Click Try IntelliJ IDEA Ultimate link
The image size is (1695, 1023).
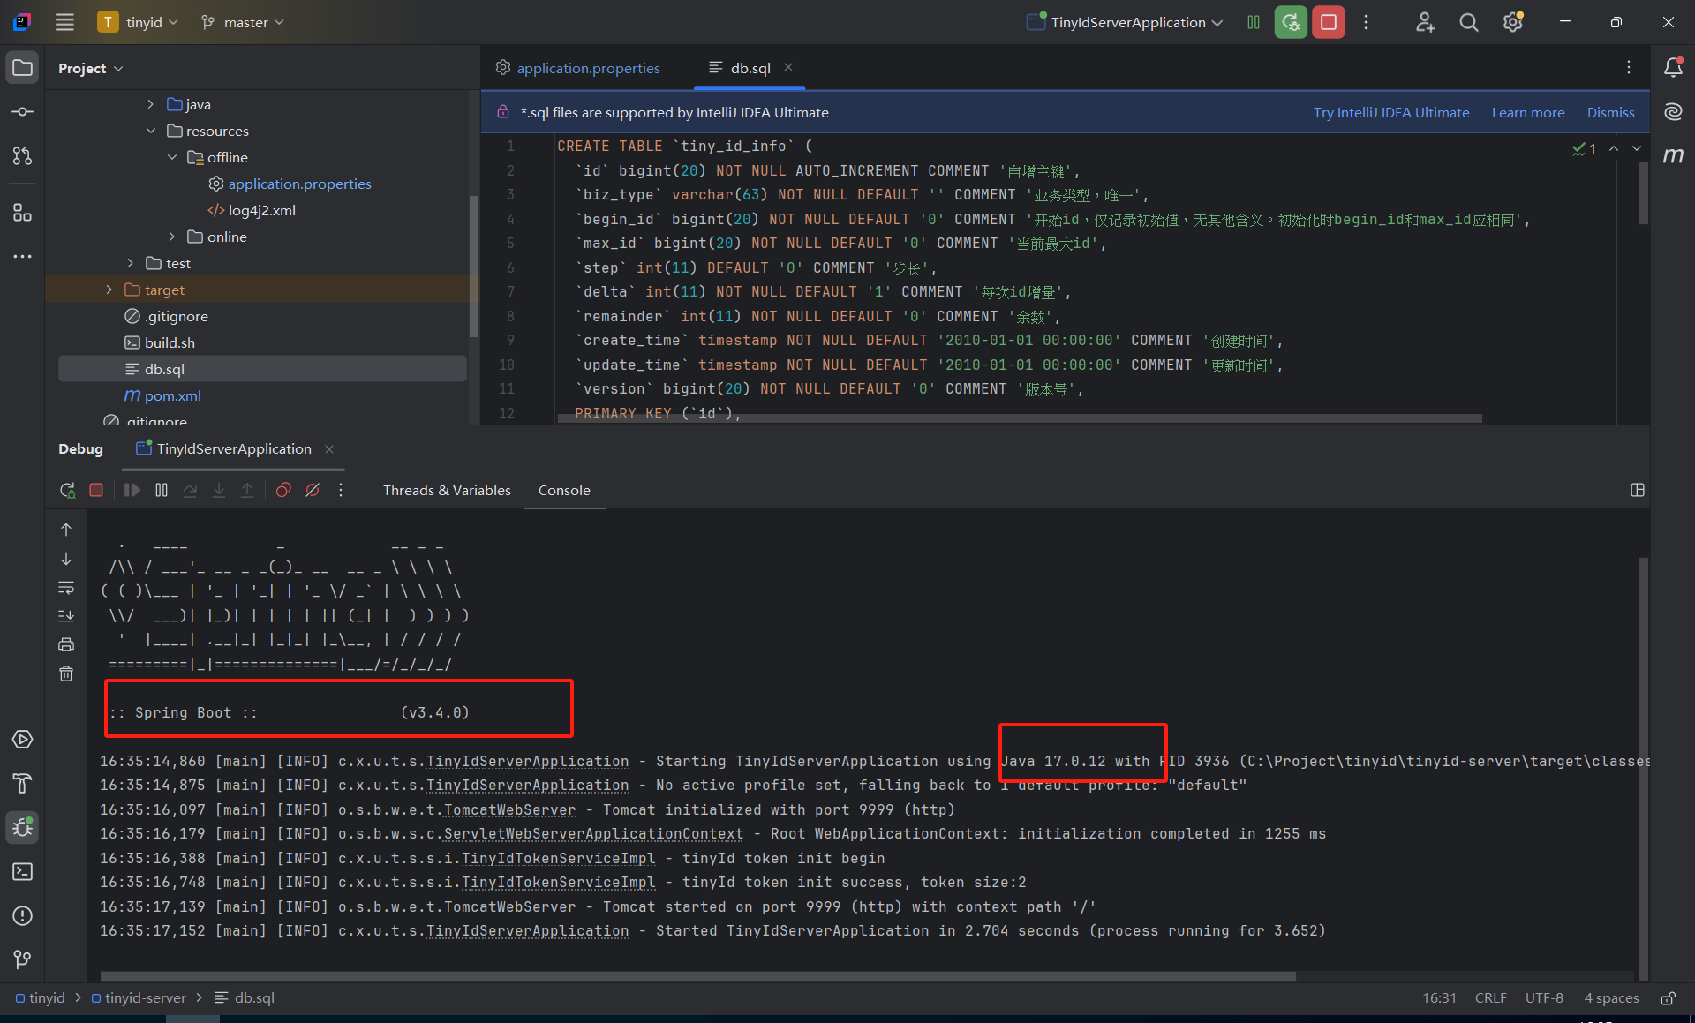tap(1390, 112)
